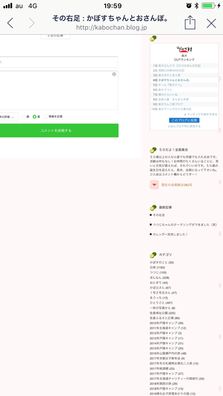
Task: Open rank 9 柴犬りんご郎ブログ link
Action: click(x=171, y=104)
